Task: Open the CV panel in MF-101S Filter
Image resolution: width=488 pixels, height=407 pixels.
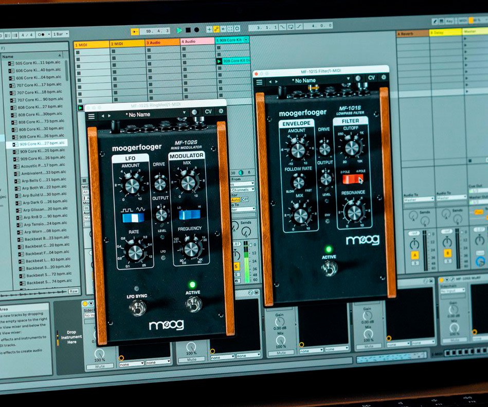Action: click(371, 78)
